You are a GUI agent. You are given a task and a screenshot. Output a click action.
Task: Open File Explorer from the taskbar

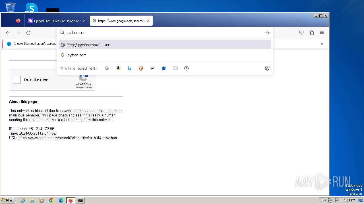click(32, 200)
